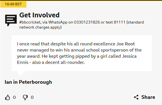Click the 16:49 BST timestamp badge

point(13,4)
